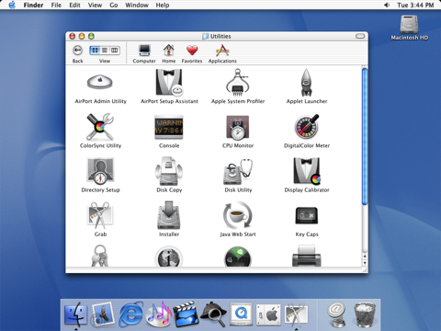This screenshot has width=441, height=331.
Task: Select the radar globe icon in bottom row
Action: pyautogui.click(x=238, y=257)
